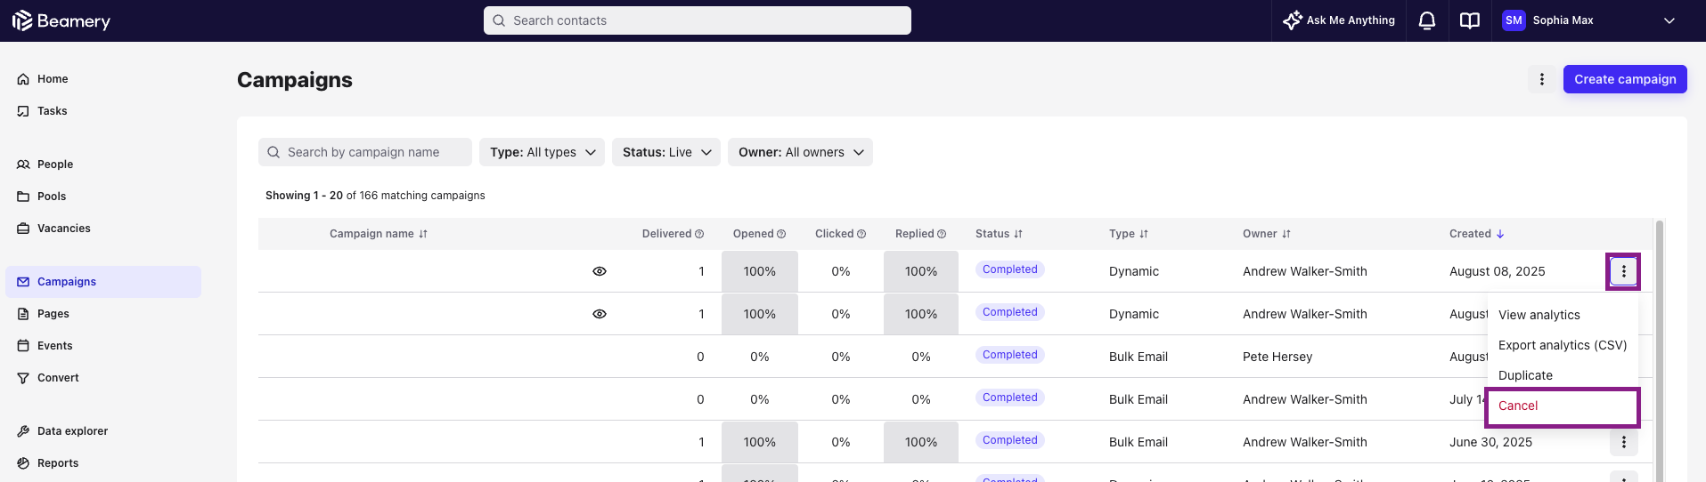Open Tasks in sidebar

[103, 111]
